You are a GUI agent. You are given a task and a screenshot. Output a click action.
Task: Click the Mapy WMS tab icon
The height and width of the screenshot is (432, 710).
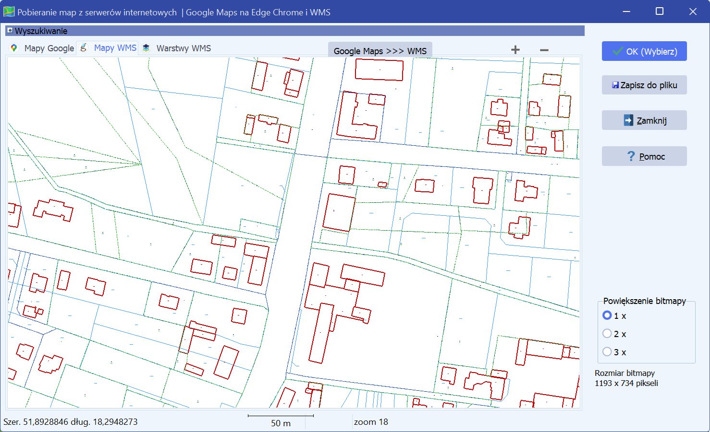click(84, 47)
